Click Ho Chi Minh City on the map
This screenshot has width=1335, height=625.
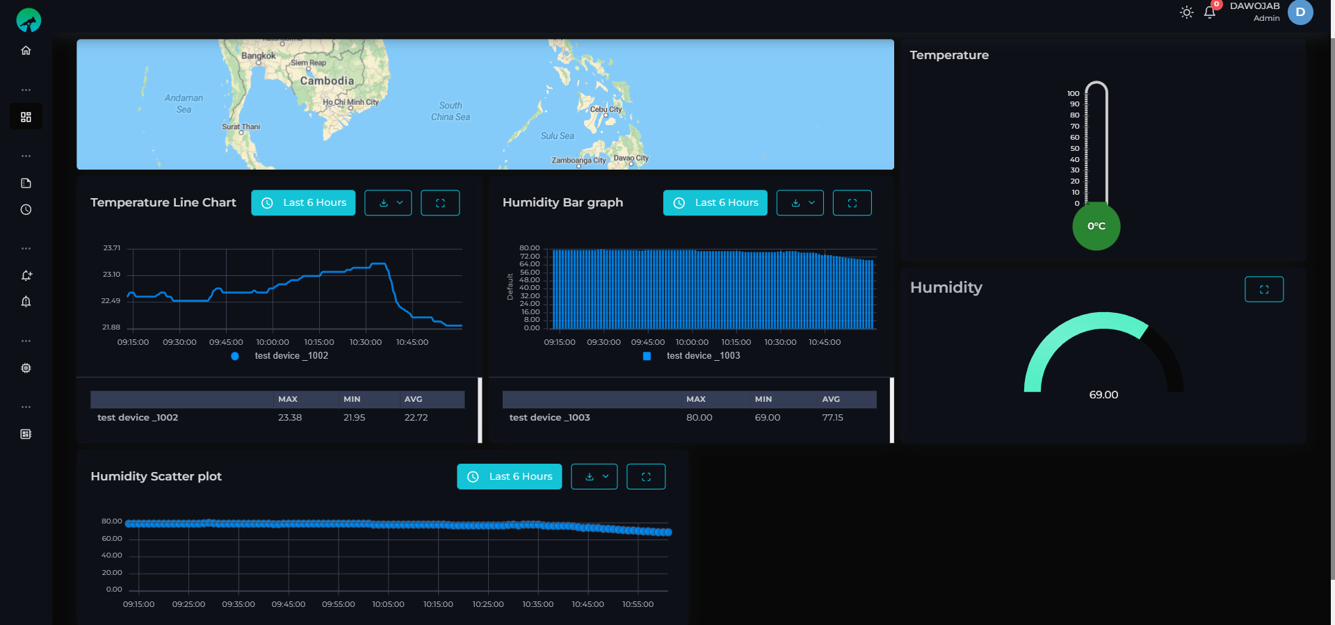[351, 102]
